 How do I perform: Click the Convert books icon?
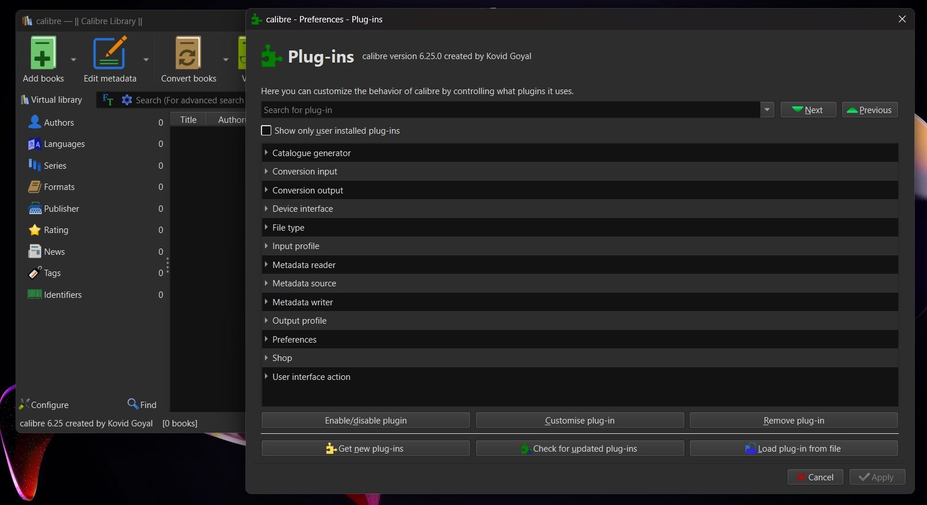point(188,53)
